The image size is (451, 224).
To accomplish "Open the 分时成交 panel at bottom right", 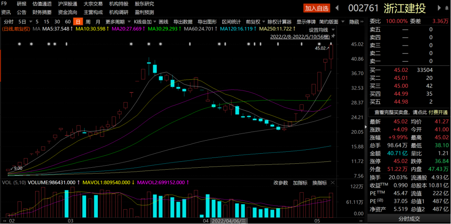I will (x=409, y=219).
